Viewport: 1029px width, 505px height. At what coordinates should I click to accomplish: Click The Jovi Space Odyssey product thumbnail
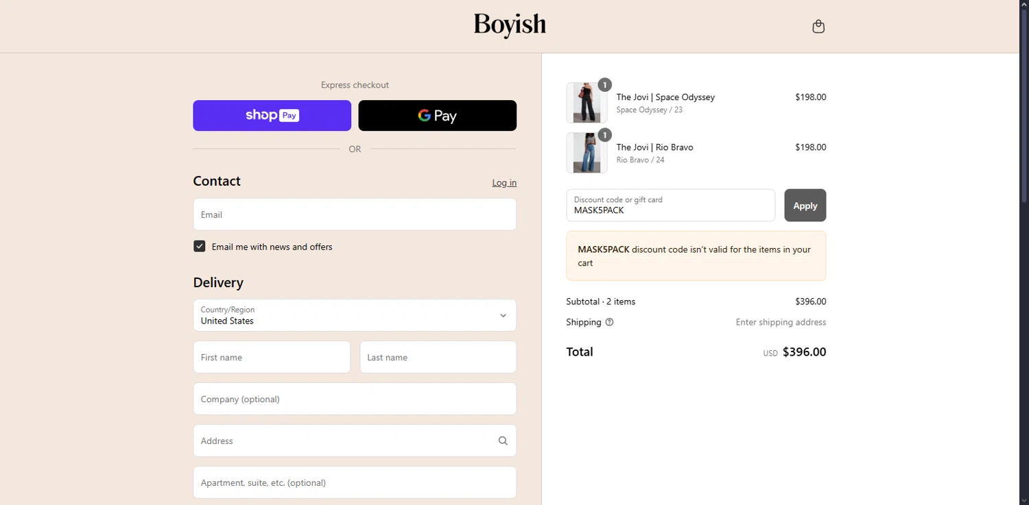[x=587, y=103]
